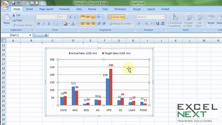
Task: Click the Wrap Text button
Action: coord(117,17)
